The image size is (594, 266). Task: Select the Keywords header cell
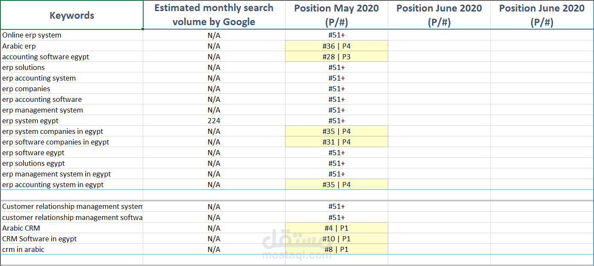[x=72, y=15]
